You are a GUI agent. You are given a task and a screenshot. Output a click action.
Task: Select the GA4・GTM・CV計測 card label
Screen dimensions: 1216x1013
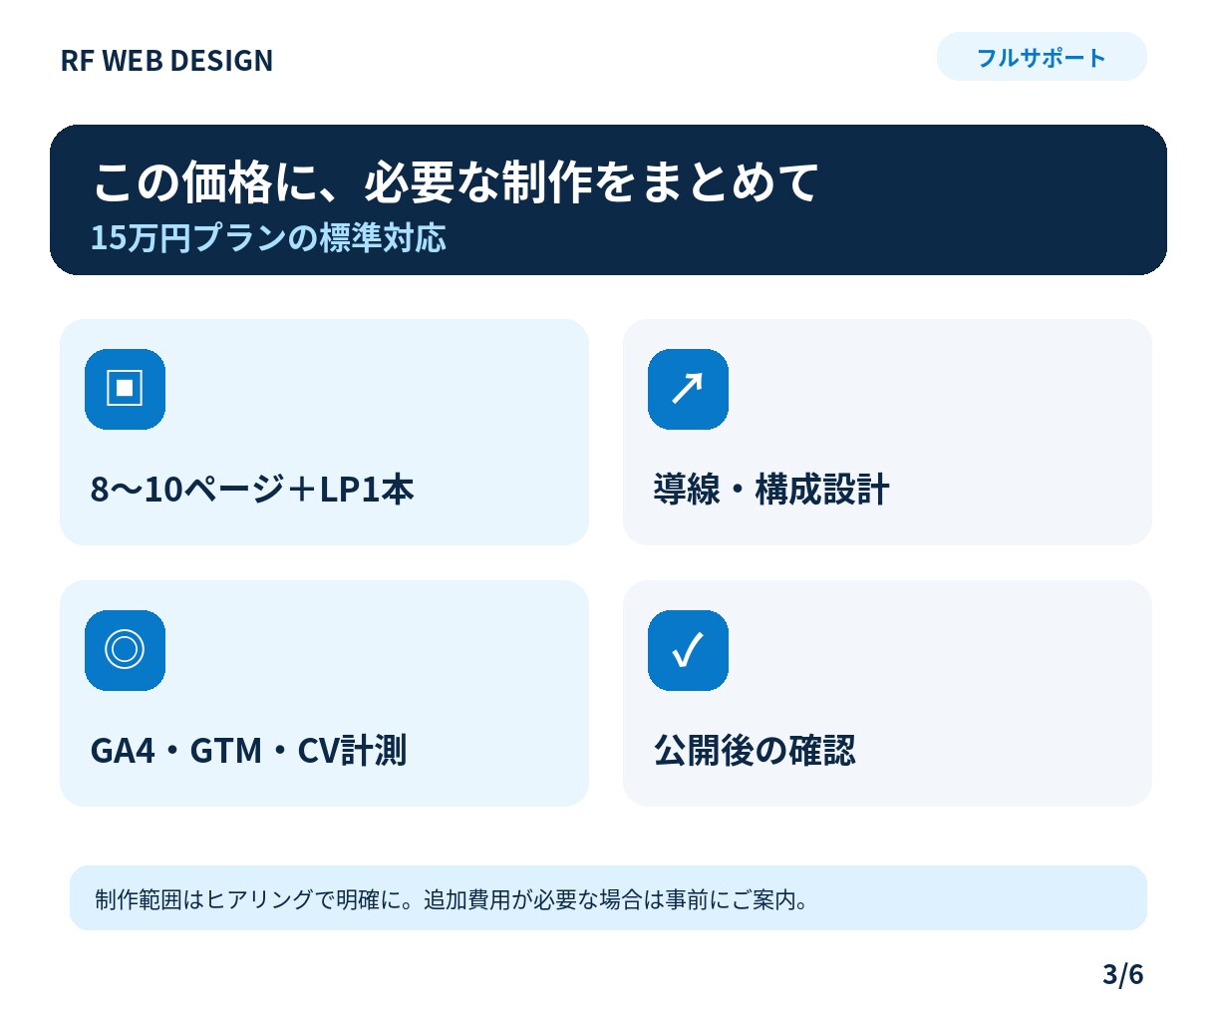tap(248, 750)
